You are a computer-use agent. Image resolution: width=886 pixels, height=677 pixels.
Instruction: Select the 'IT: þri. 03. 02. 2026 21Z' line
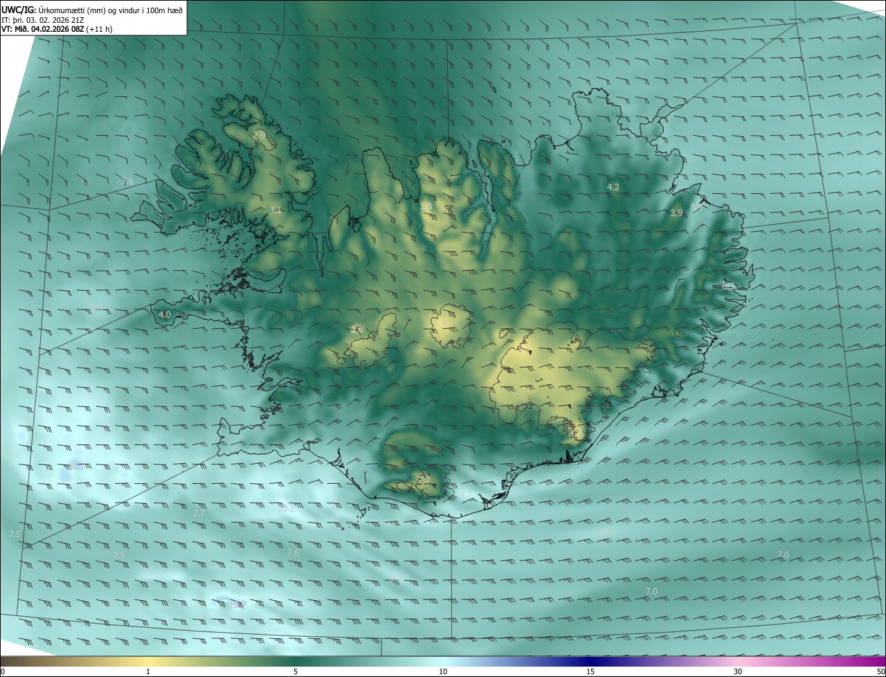(x=44, y=19)
